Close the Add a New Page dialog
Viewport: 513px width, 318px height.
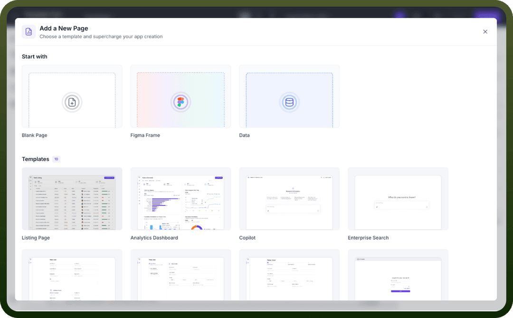click(485, 32)
